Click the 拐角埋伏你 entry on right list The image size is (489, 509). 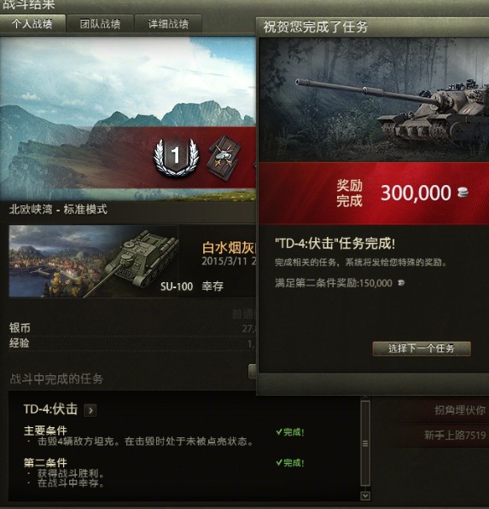(x=460, y=410)
